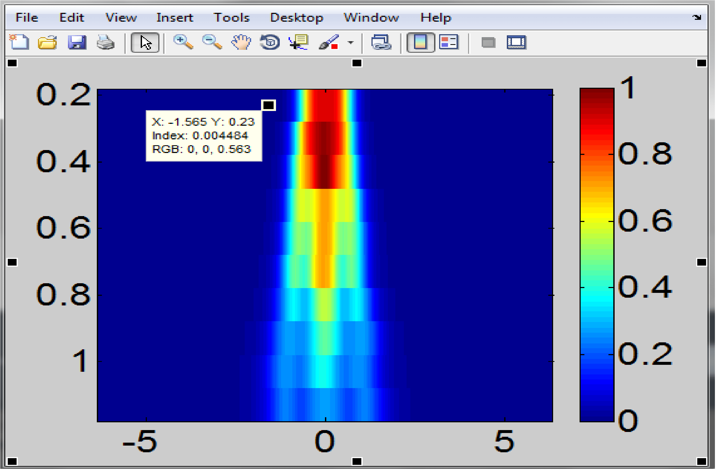Viewport: 720px width, 475px height.
Task: Show Plot Tools and dock figure
Action: click(x=516, y=43)
